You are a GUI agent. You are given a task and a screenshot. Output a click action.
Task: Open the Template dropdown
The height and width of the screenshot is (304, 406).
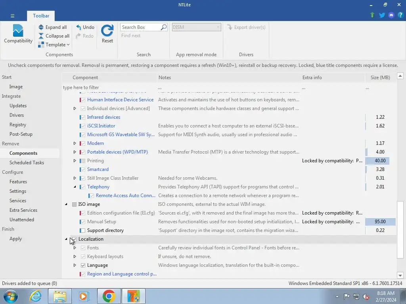(x=54, y=45)
